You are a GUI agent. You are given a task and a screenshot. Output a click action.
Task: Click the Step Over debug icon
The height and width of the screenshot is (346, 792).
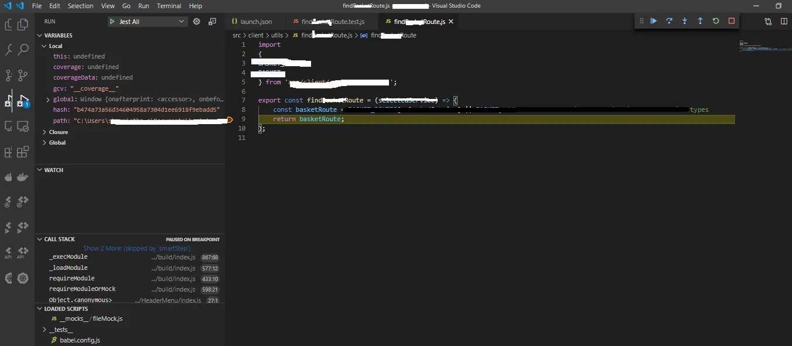(x=669, y=21)
